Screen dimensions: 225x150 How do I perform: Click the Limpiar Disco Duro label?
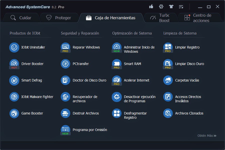point(189,64)
